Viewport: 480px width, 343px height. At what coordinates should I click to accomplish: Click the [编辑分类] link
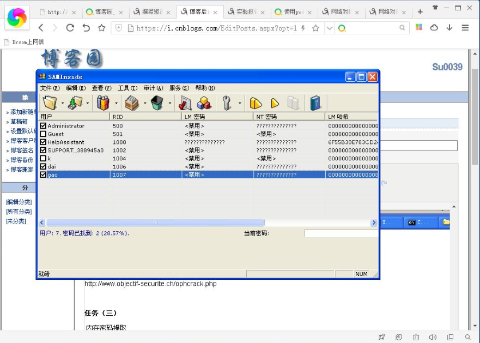19,202
